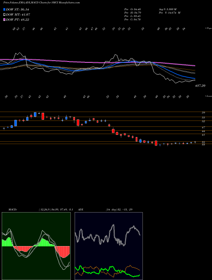Image resolution: width=212 pixels, height=280 pixels.
Task: Click the 437.20 price label on the EMA chart
Action: point(200,86)
